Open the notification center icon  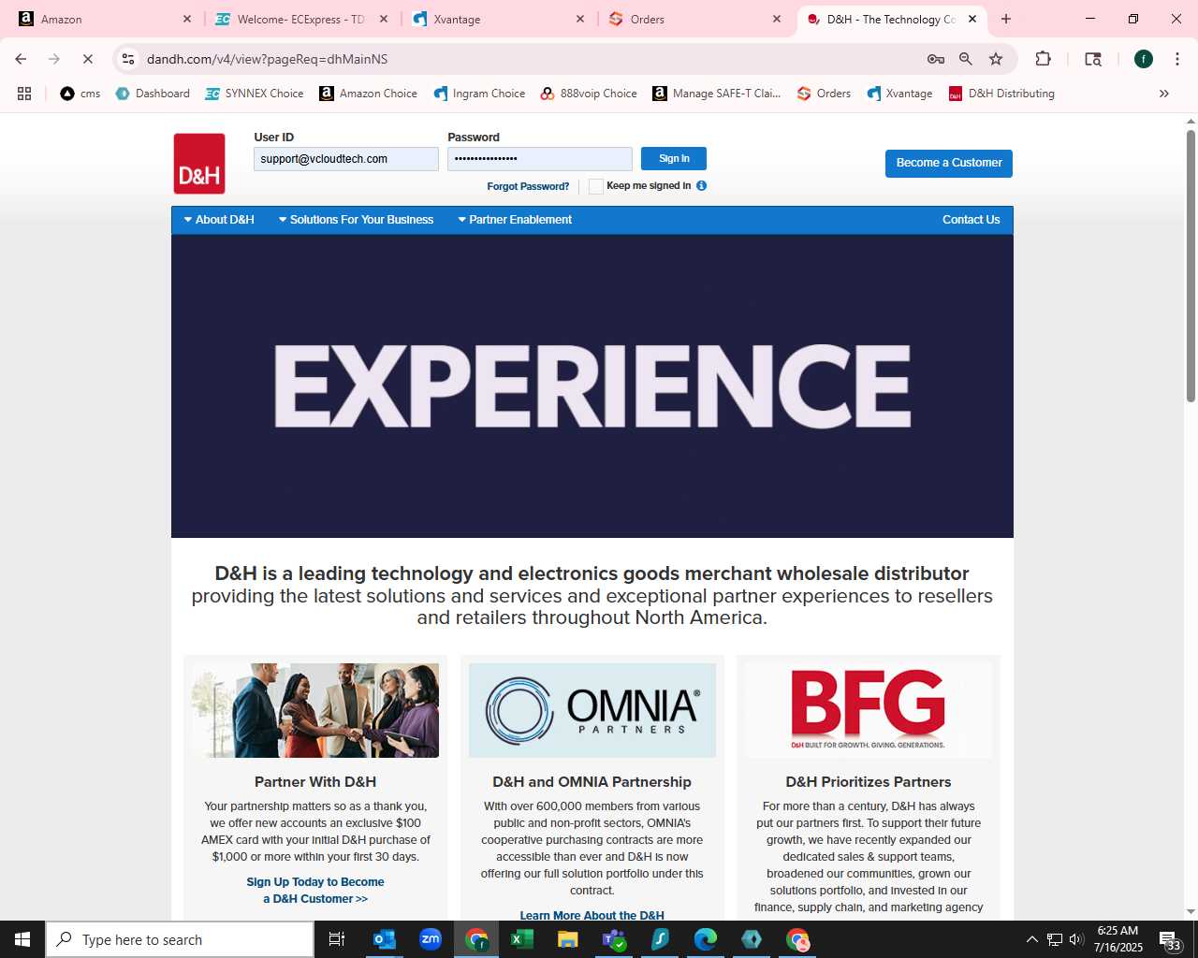[x=1169, y=939]
